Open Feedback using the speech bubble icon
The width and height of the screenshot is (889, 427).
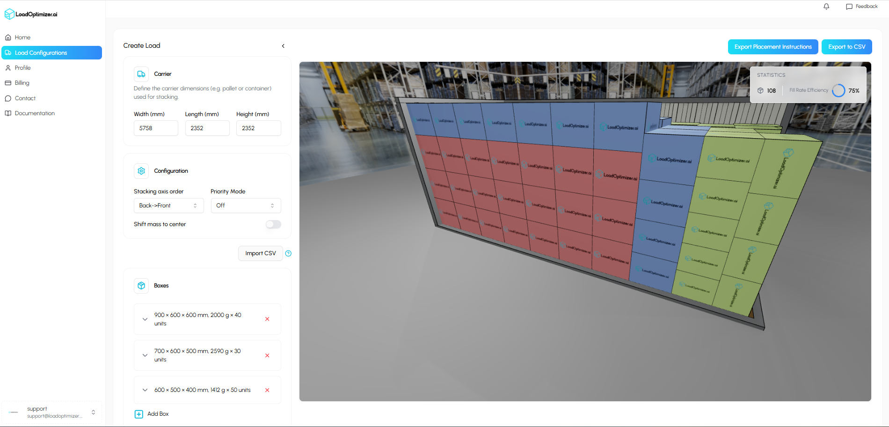849,6
